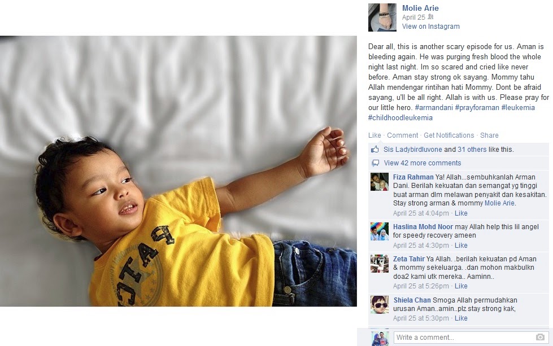This screenshot has width=553, height=346.
Task: Open the #prayforaman hashtag
Action: [x=477, y=107]
